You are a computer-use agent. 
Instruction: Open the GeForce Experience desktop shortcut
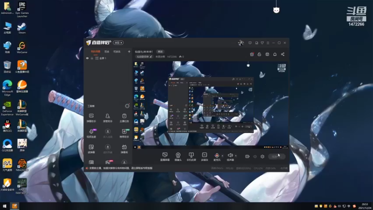[7, 108]
